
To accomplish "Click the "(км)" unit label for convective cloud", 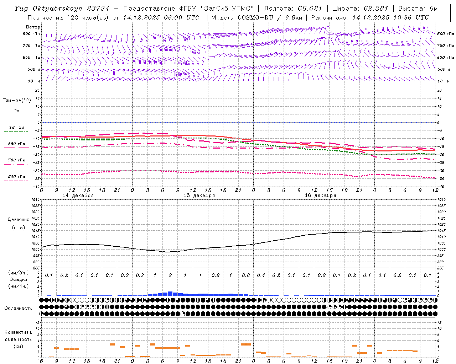I will [x=19, y=346].
